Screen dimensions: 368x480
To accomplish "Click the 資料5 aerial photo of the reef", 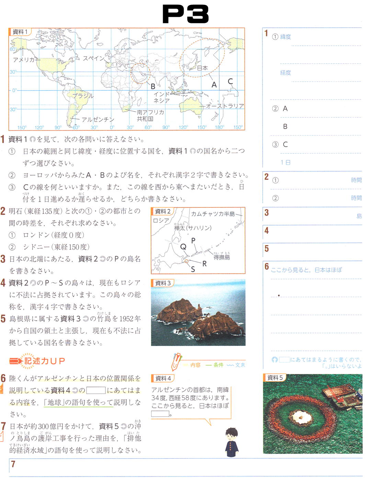I will 313,414.
